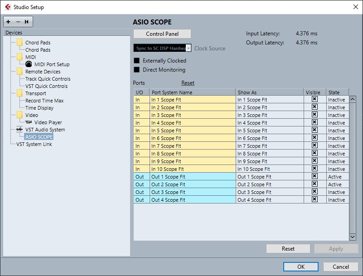
Task: Open the ASIO Control Panel
Action: (x=162, y=34)
